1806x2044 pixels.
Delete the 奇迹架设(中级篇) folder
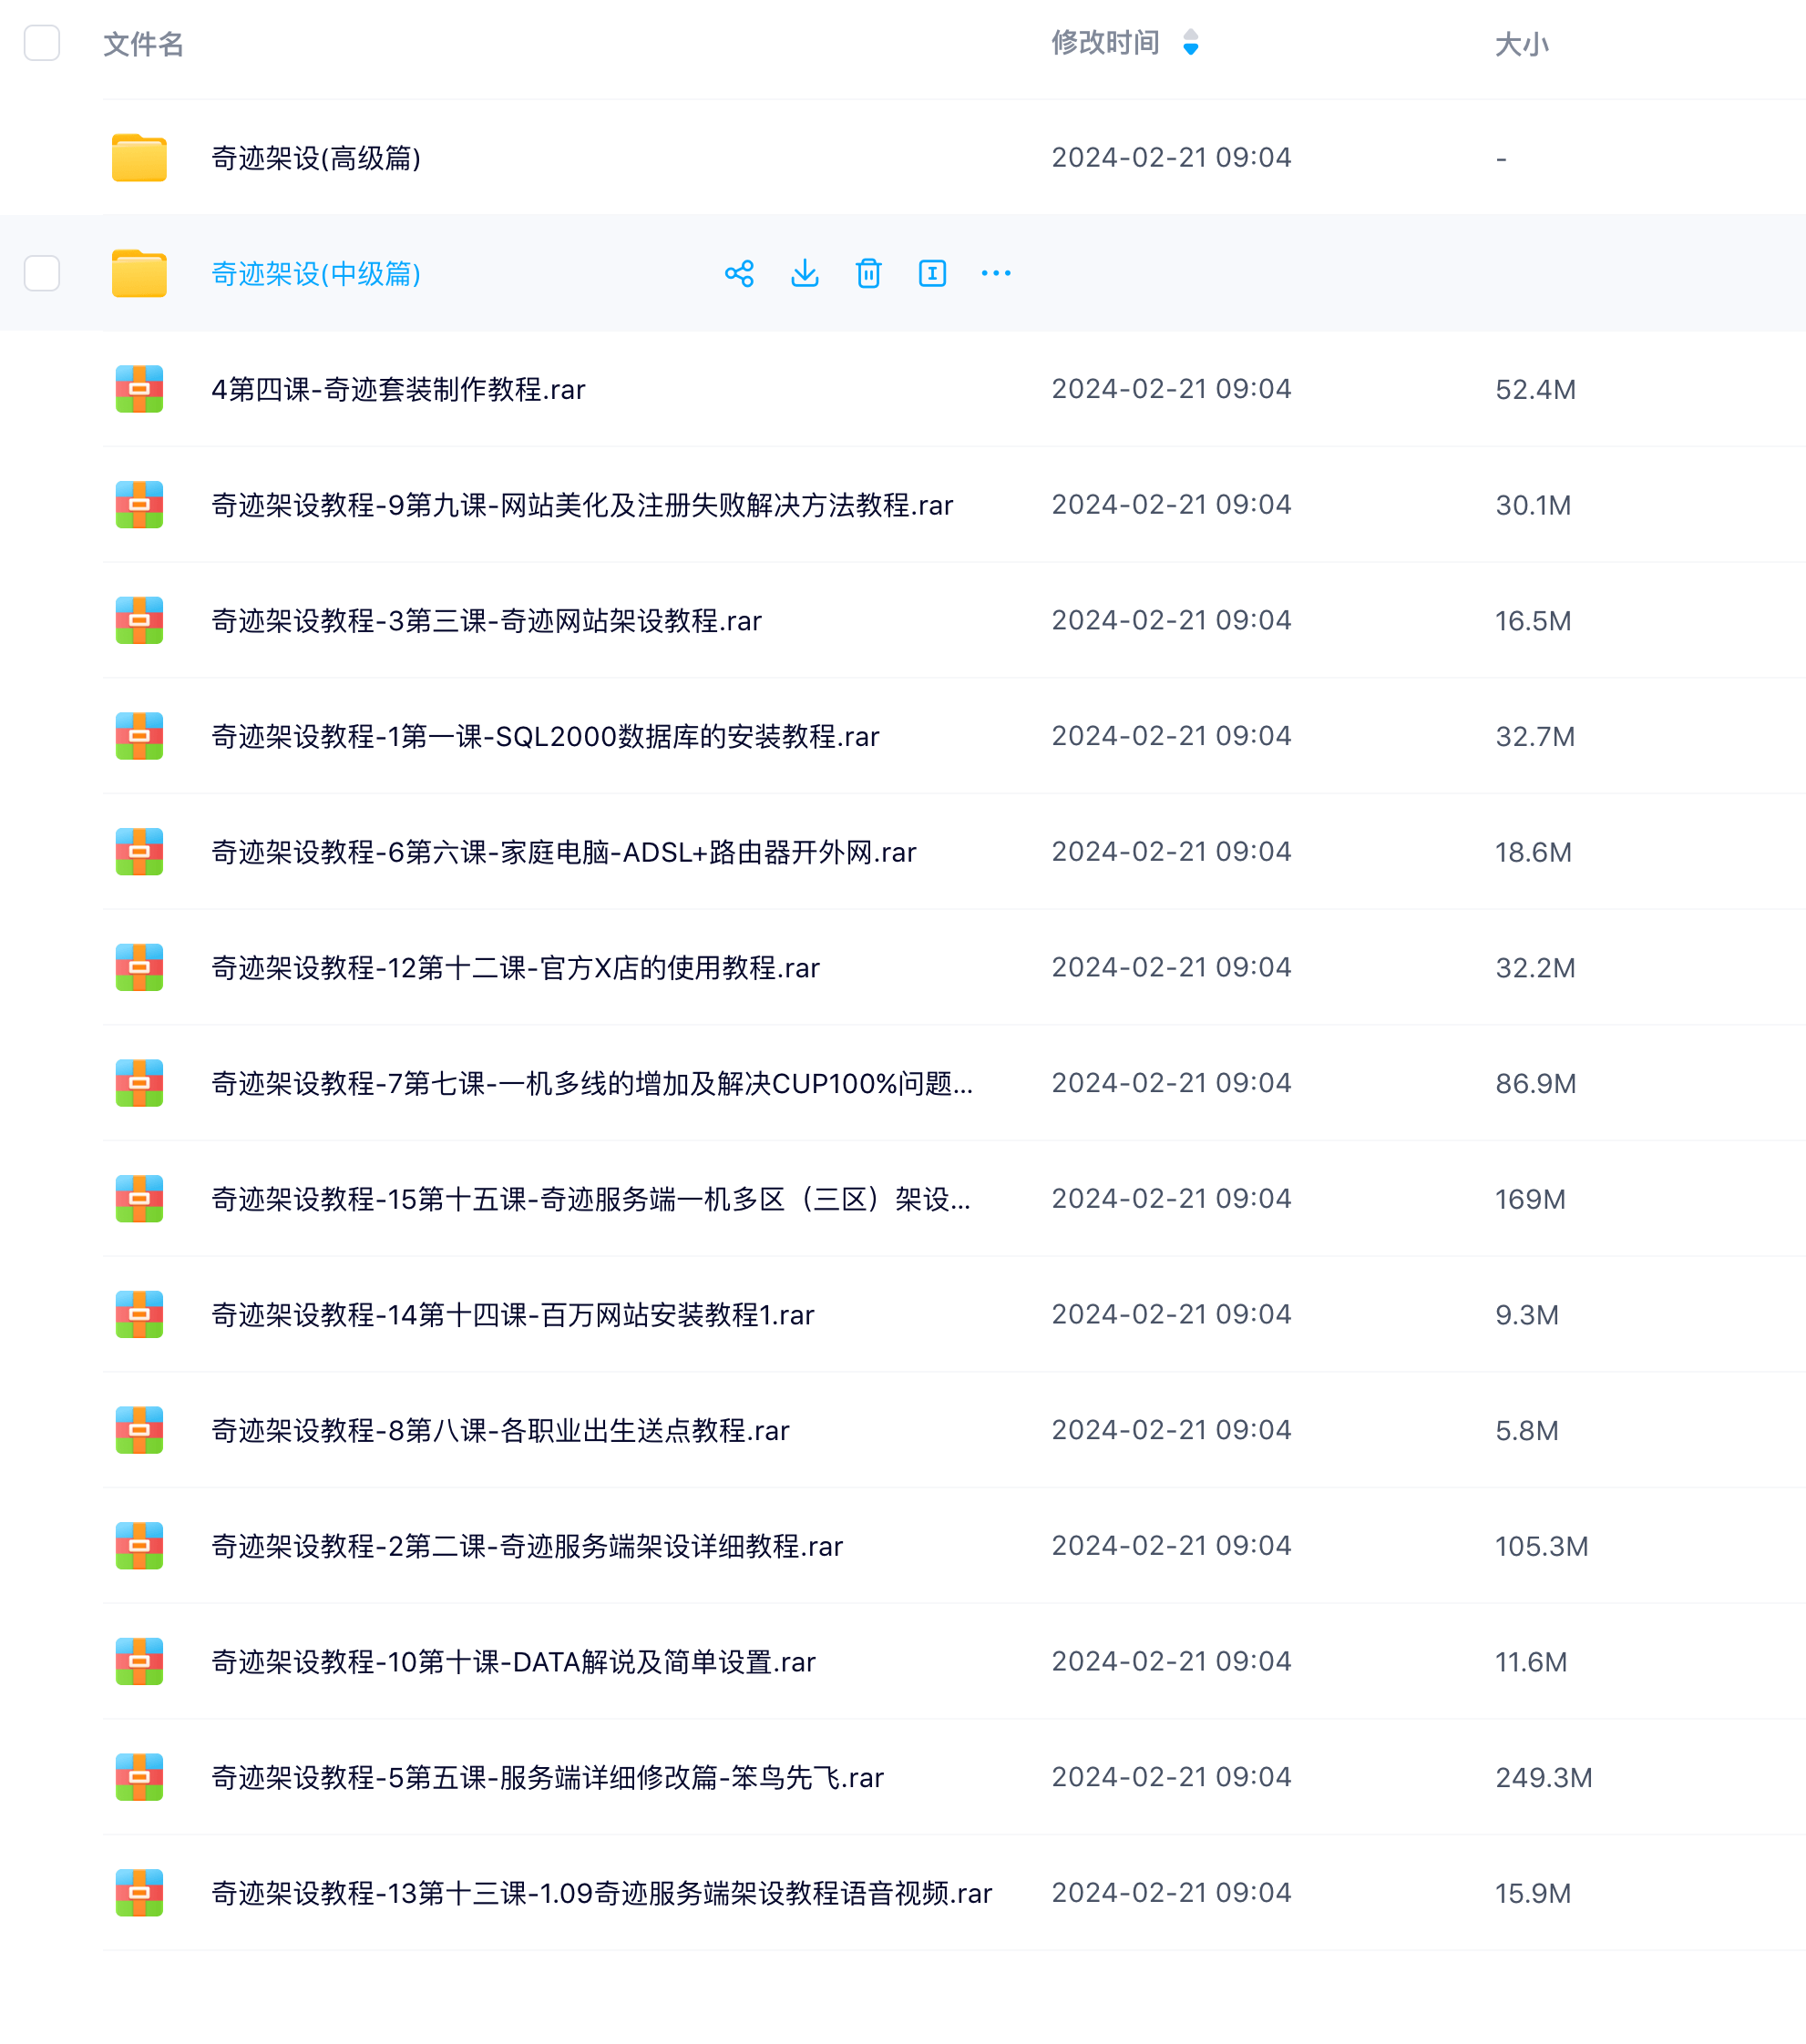[x=868, y=273]
